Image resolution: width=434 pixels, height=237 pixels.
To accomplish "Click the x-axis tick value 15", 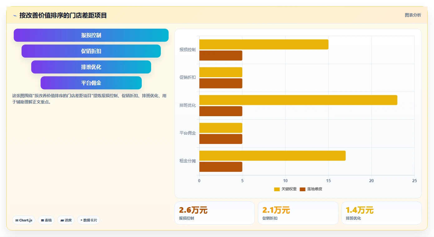I will click(328, 181).
